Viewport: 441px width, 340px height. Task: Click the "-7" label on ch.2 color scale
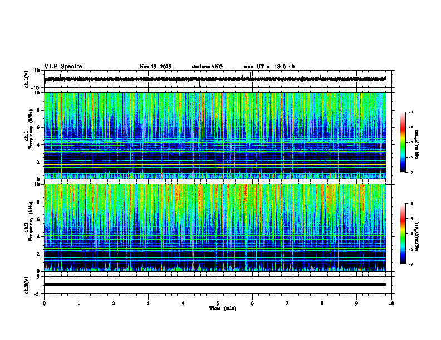[x=410, y=264]
